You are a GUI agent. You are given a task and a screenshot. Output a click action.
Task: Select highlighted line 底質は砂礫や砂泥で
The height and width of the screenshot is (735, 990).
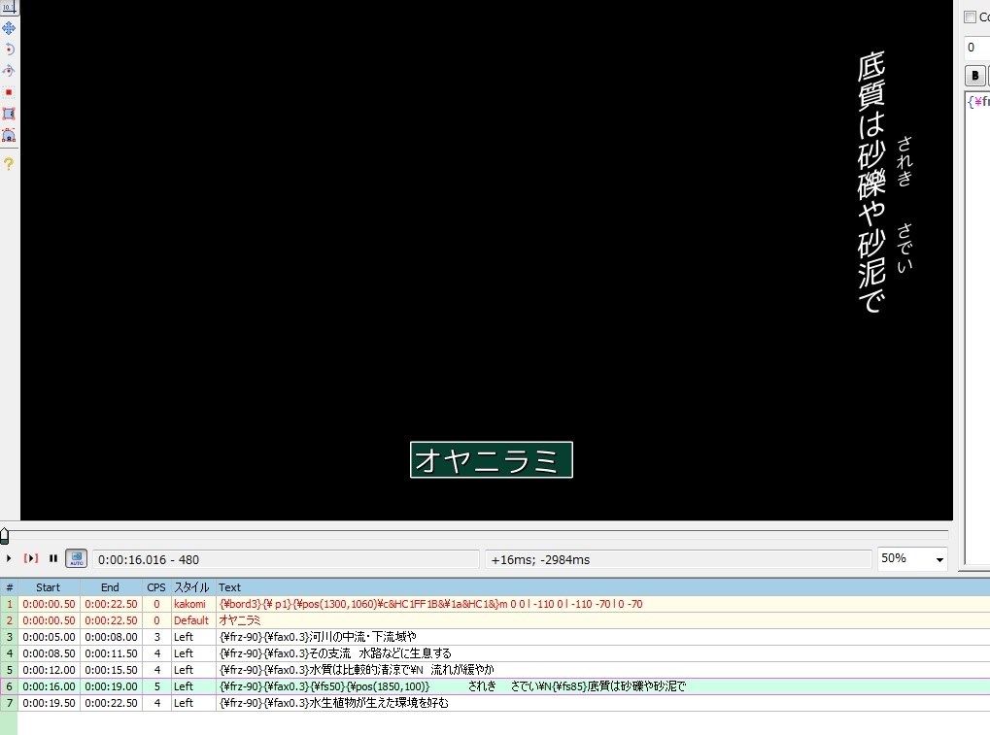(495, 685)
